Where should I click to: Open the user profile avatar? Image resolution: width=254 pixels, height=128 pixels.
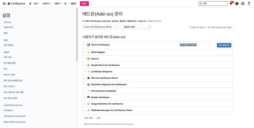pyautogui.click(x=249, y=4)
